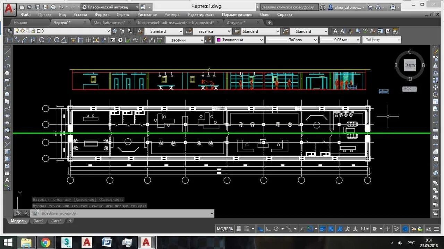Viewport: 444px width, 249px height.
Task: Open the Файл menu
Action: point(26,15)
